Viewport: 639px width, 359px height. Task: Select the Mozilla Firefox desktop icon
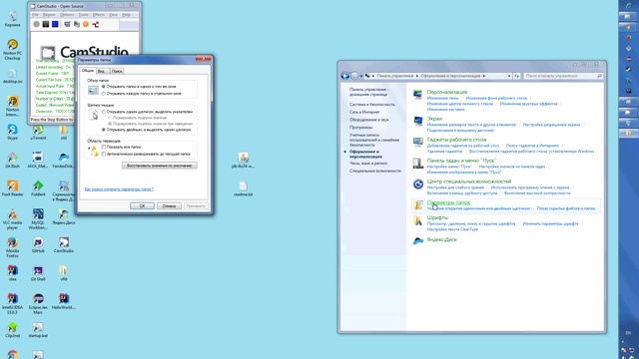coord(13,247)
